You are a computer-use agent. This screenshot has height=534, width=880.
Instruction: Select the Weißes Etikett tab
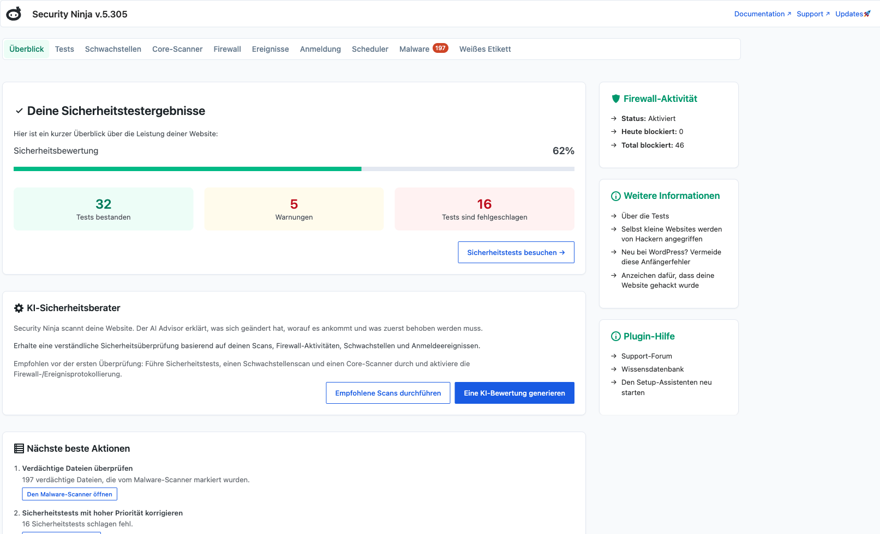485,49
